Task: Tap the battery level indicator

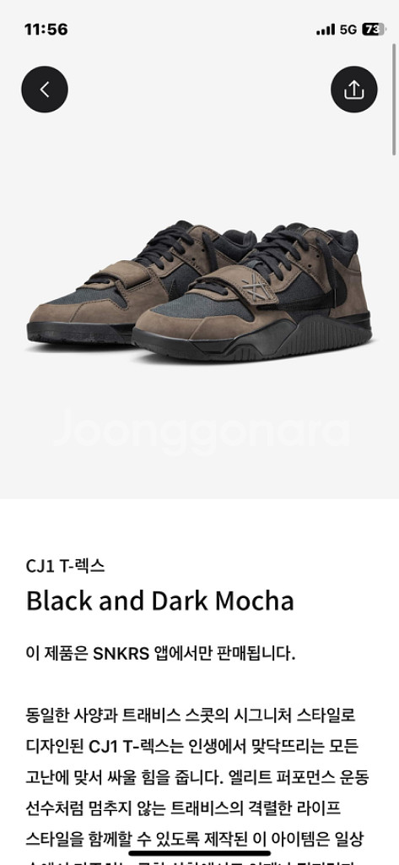Action: point(374,30)
